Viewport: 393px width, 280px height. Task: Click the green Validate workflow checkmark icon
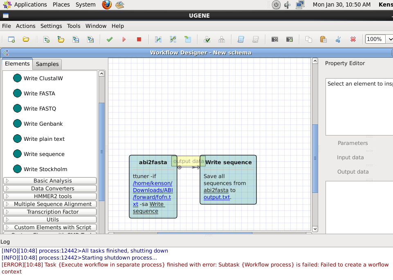tap(109, 39)
